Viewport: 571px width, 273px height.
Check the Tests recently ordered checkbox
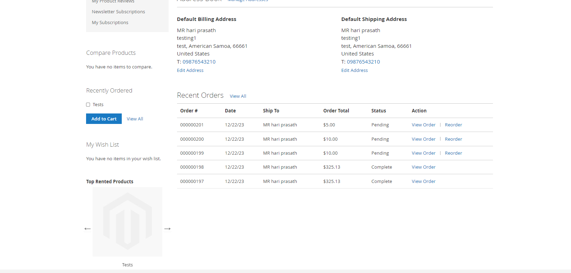click(x=88, y=105)
